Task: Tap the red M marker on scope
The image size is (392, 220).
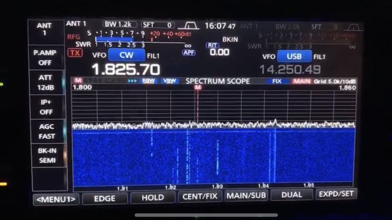Action: point(197,87)
